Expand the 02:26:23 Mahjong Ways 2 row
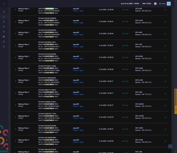Screen dimensions: 177x153 pyautogui.click(x=16, y=57)
